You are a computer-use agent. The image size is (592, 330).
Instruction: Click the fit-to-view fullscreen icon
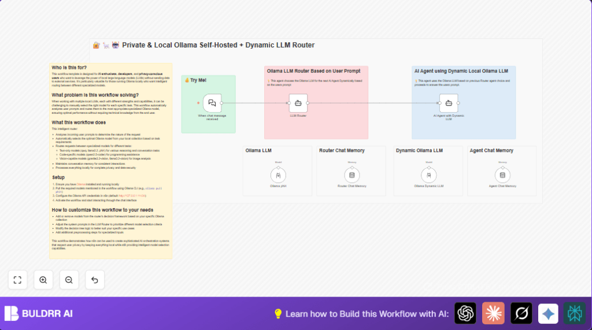(17, 280)
